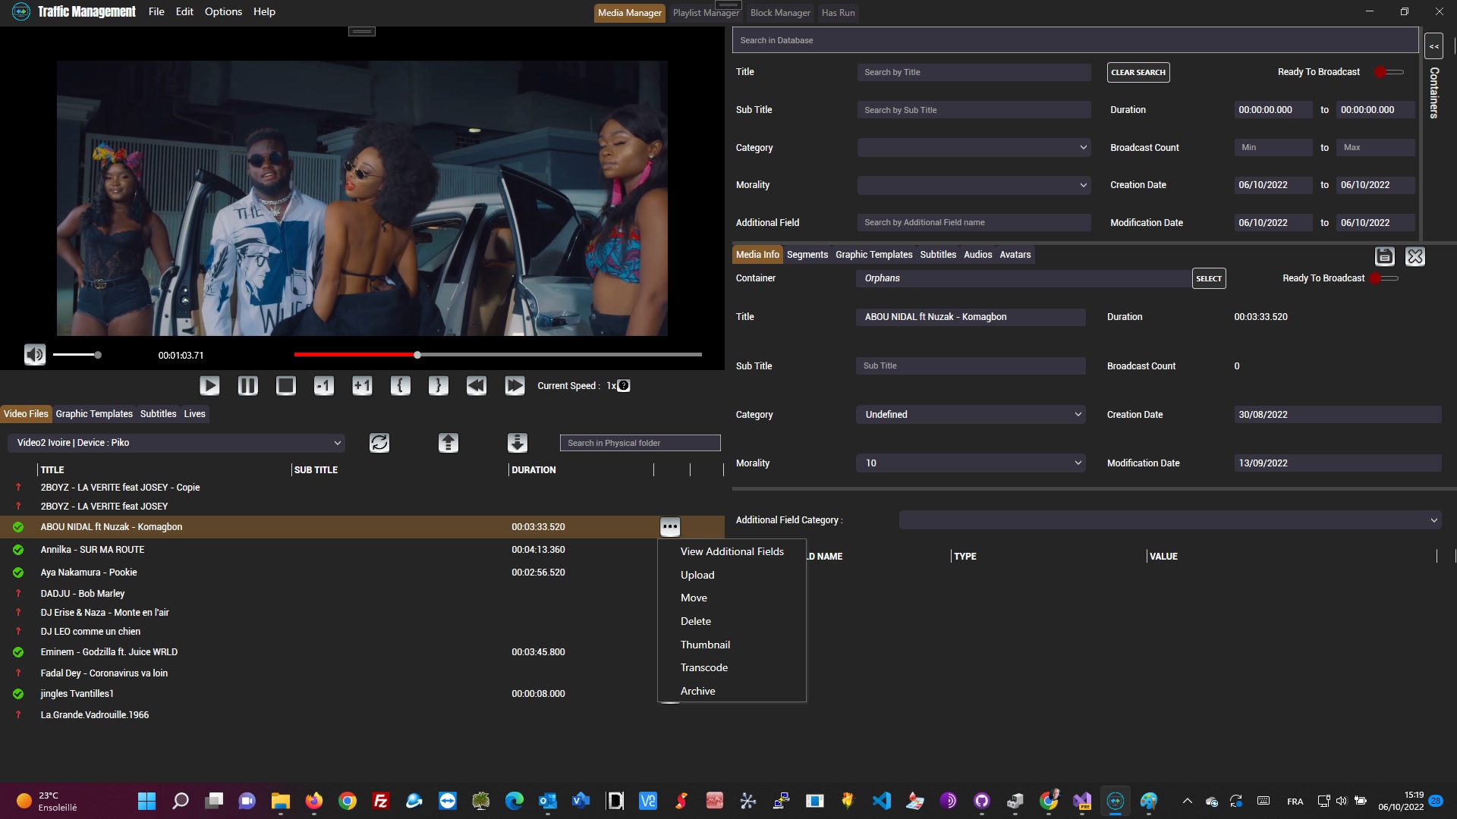The width and height of the screenshot is (1457, 819).
Task: Open Google Chrome from the taskbar
Action: [x=348, y=801]
